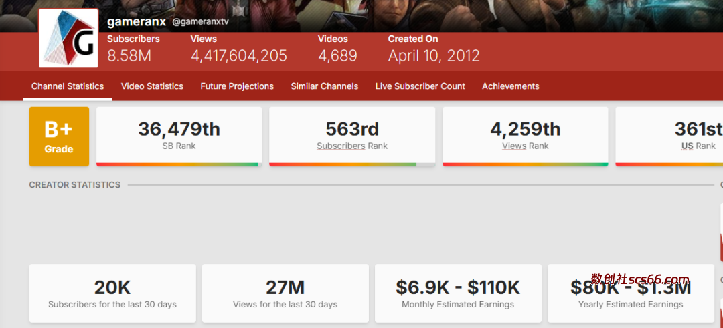This screenshot has width=723, height=328.
Task: Select the Achievements tab
Action: pos(510,86)
